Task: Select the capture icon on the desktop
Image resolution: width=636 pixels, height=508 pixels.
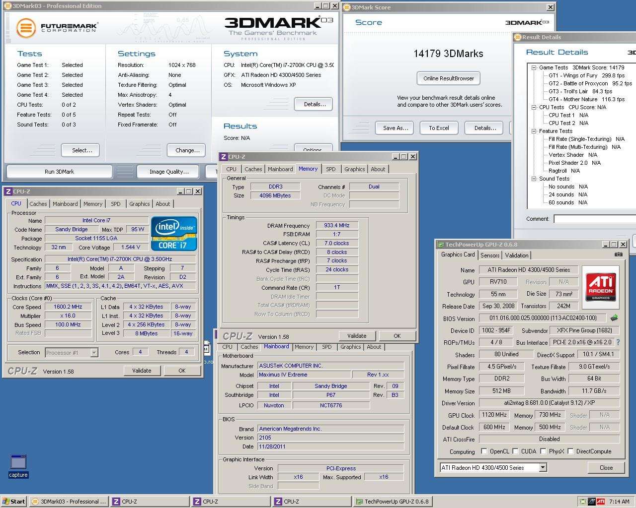Action: (x=18, y=466)
